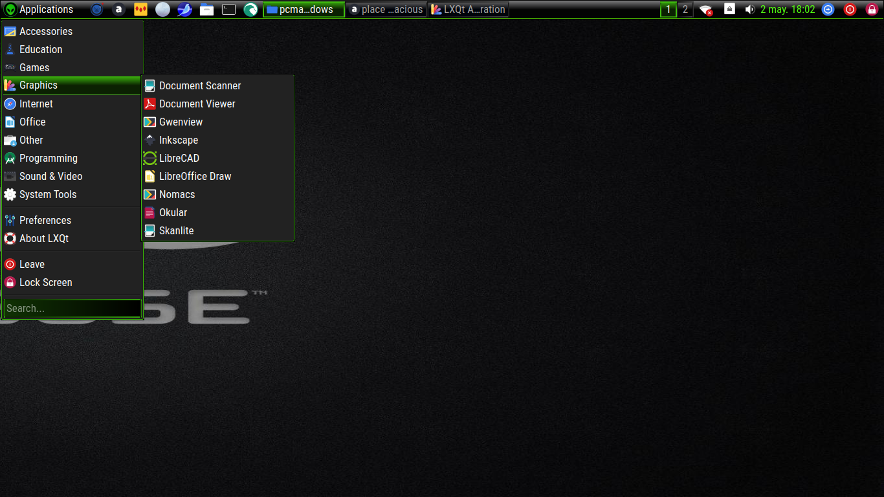Image resolution: width=884 pixels, height=497 pixels.
Task: Choose Lock Screen in the menu
Action: coord(72,282)
